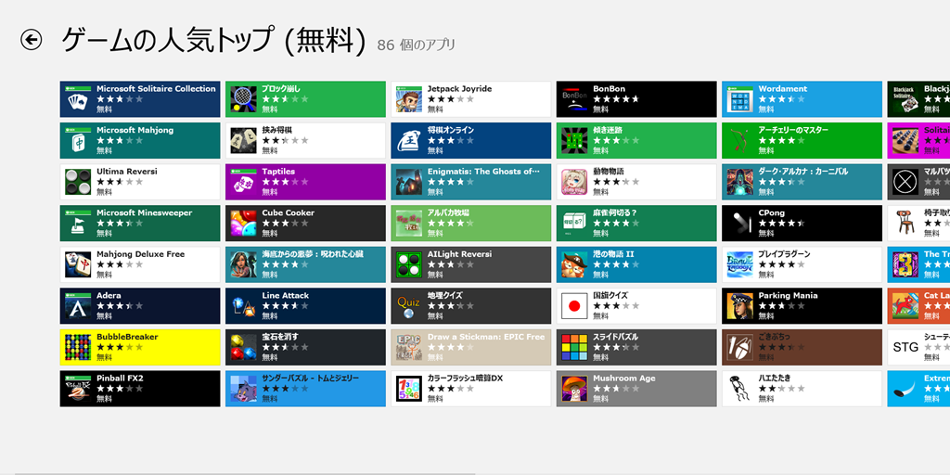Open 国旗クイズ Japanese flag icon
This screenshot has width=950, height=475.
574,306
